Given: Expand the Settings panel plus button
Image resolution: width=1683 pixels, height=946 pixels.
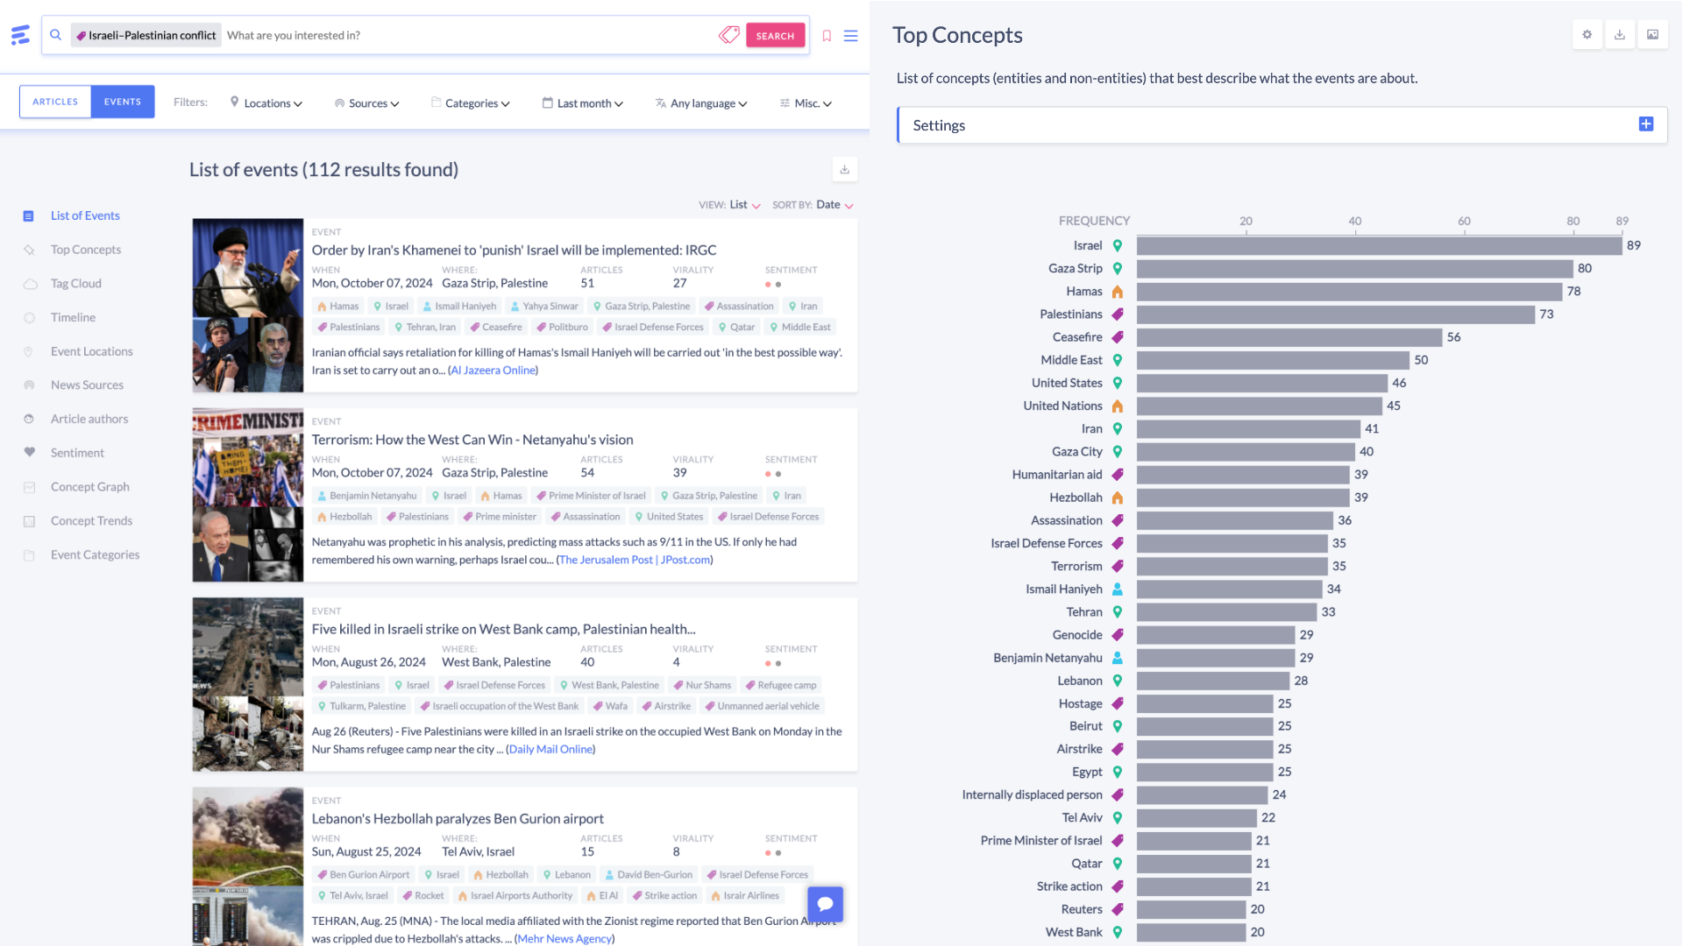Looking at the screenshot, I should tap(1645, 124).
